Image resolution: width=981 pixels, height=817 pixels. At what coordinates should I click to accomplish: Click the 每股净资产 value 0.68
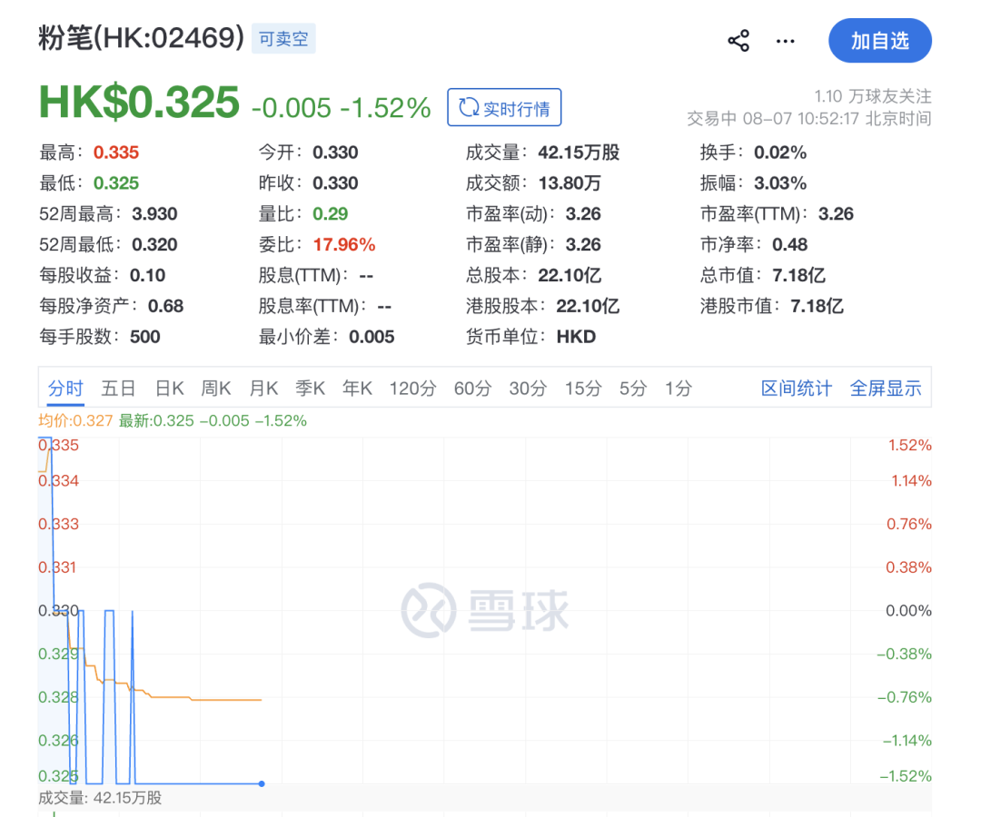click(166, 306)
